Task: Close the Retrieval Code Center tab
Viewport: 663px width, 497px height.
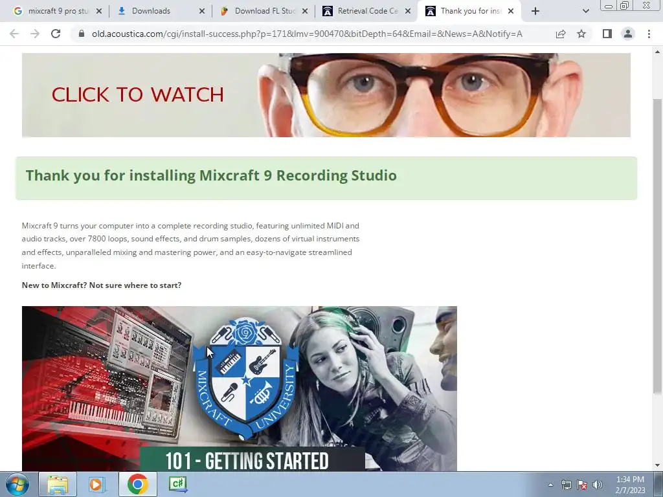Action: tap(408, 12)
